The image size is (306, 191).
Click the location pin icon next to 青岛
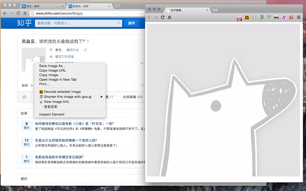point(51,50)
